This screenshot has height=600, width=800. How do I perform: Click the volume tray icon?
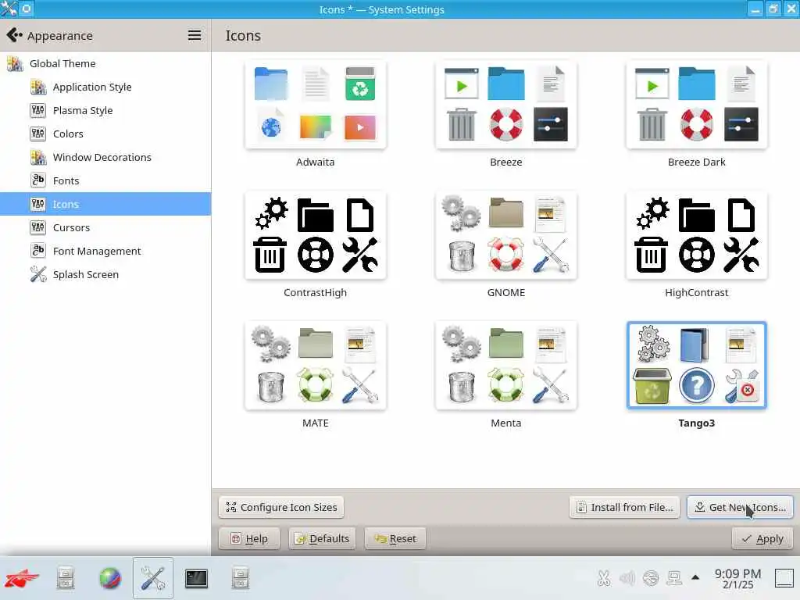(627, 578)
